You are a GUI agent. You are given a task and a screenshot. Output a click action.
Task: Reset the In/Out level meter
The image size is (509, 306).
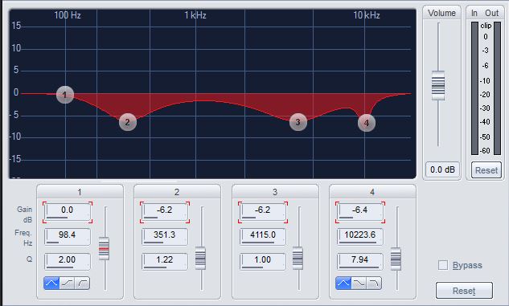486,170
